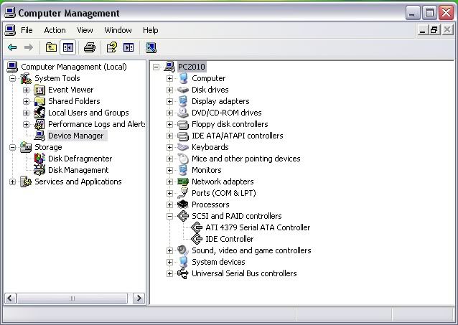Click the mouse icon for pointing devices
This screenshot has height=325, width=458.
183,159
